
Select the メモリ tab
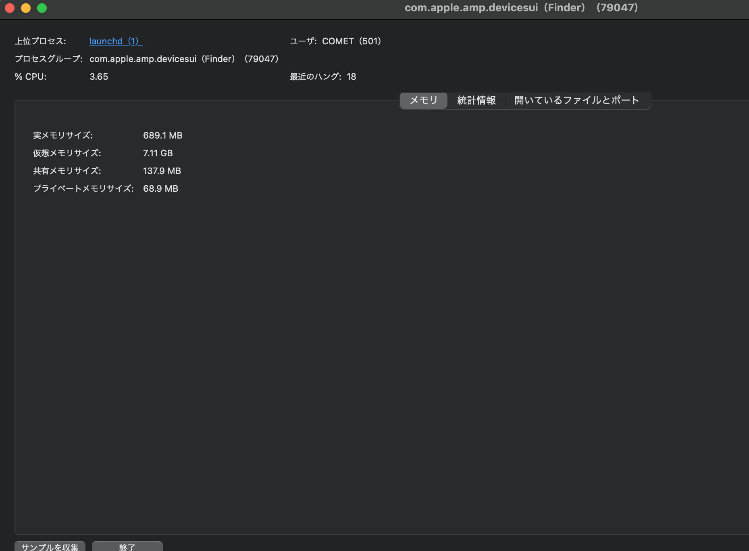click(424, 100)
